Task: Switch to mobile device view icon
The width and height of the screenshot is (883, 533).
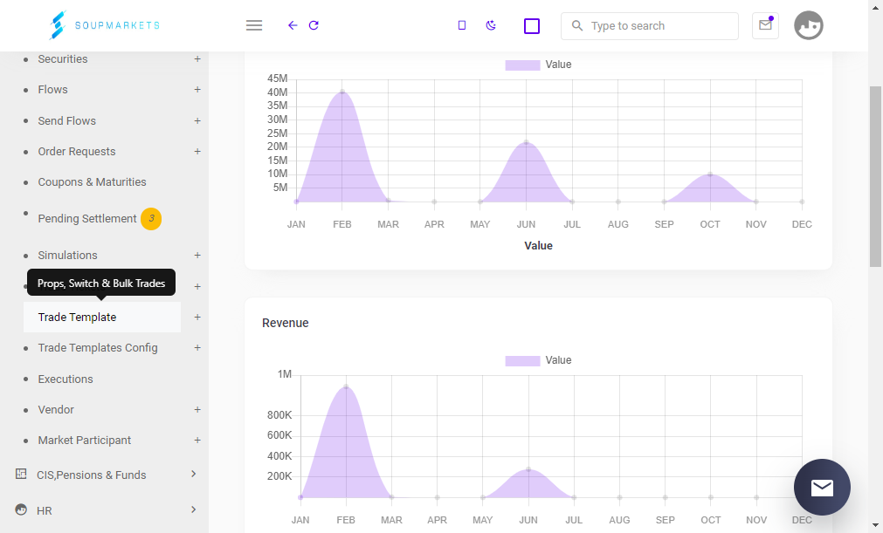Action: coord(462,25)
